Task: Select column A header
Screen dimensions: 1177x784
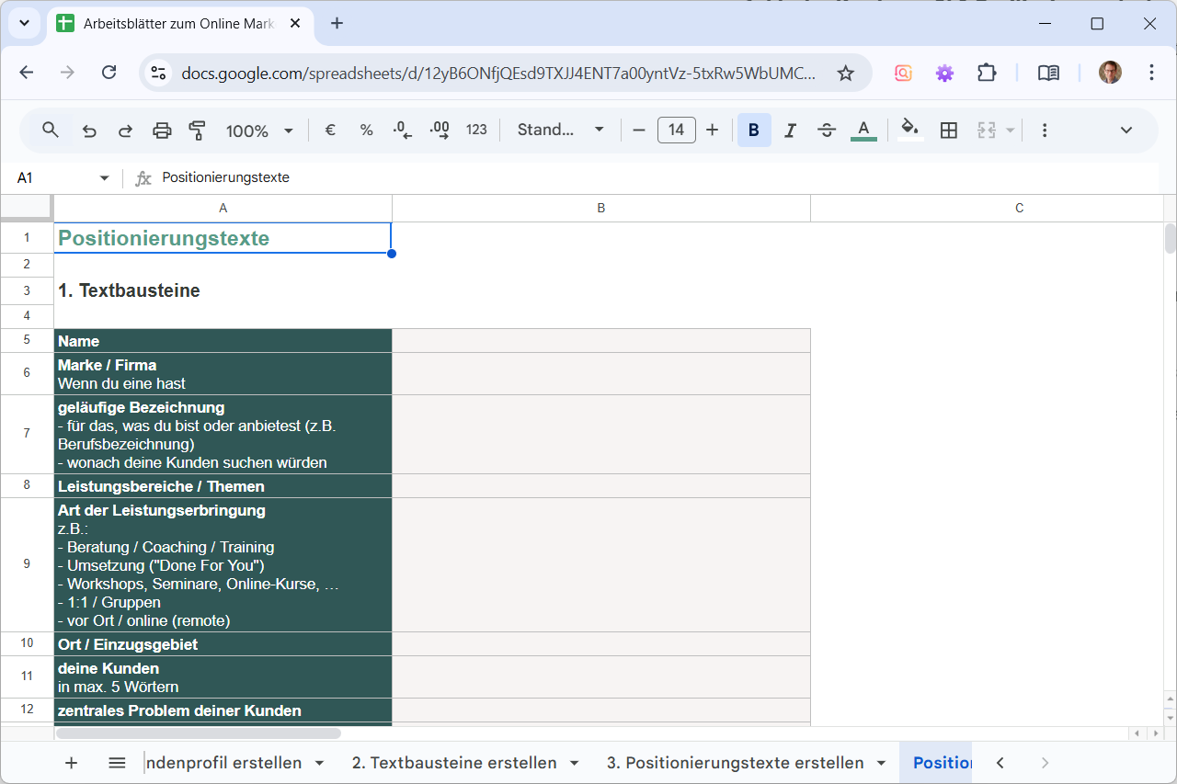Action: [x=223, y=209]
